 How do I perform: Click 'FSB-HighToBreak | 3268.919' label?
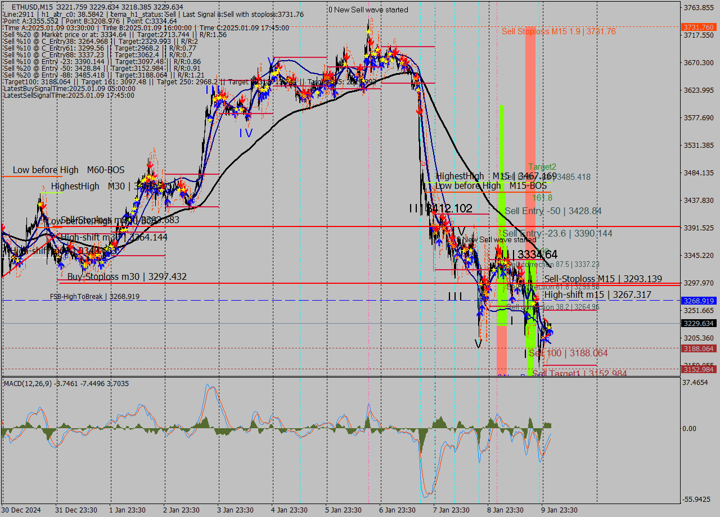click(94, 296)
